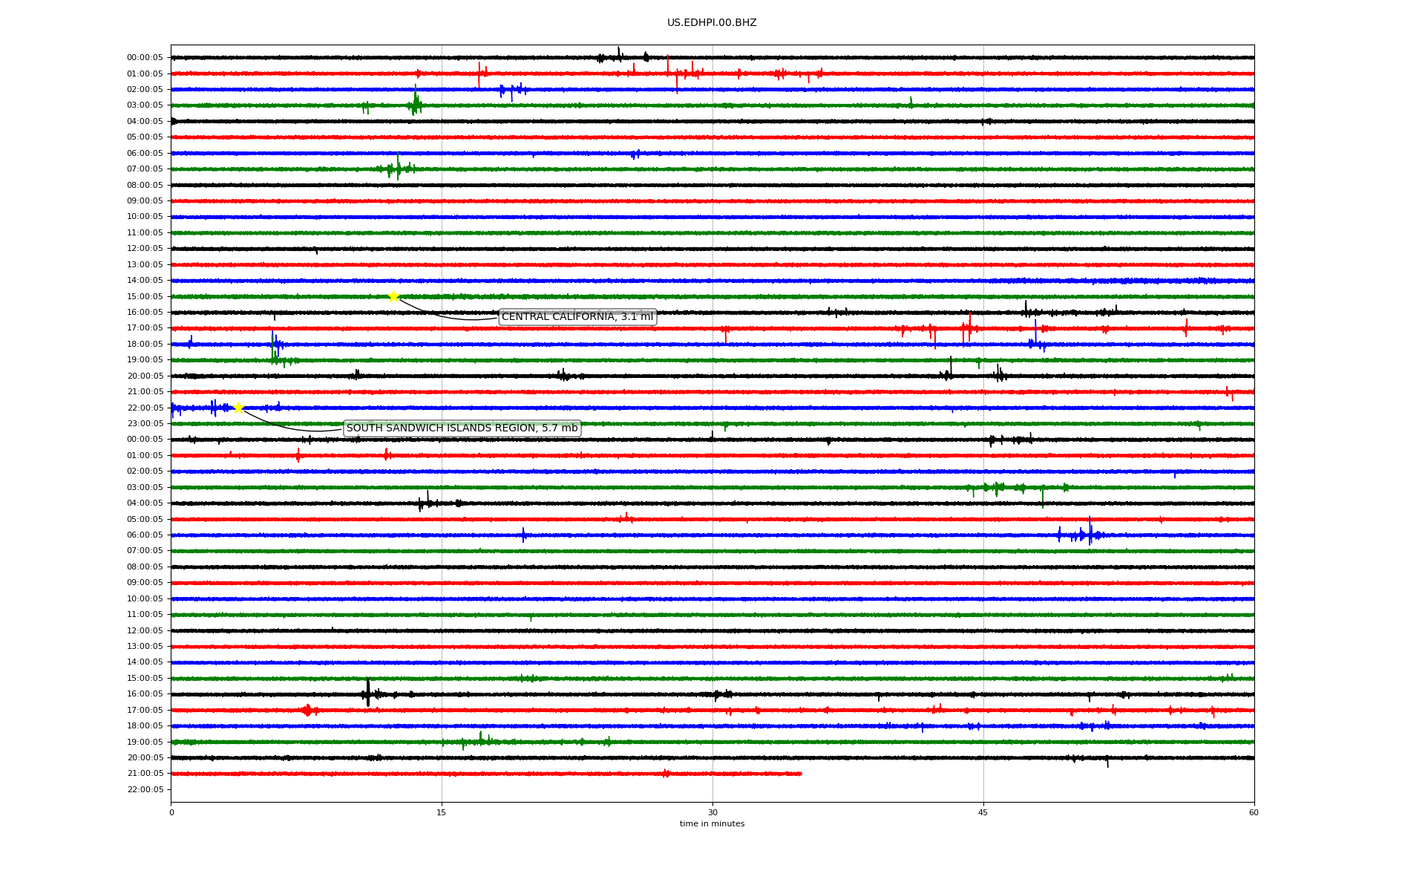Screen dimensions: 1425x891
Task: Click the 'time in minutes' axis label
Action: 712,824
